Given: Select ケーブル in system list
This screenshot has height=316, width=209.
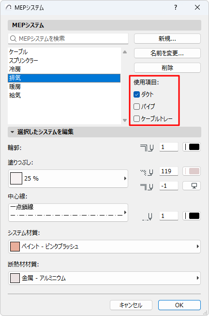Looking at the screenshot, I should tap(64, 52).
